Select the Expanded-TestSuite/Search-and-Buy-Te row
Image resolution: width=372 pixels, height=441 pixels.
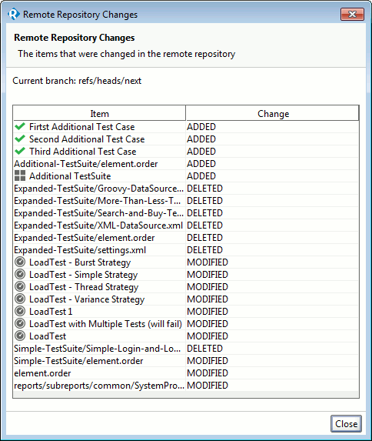pyautogui.click(x=186, y=213)
